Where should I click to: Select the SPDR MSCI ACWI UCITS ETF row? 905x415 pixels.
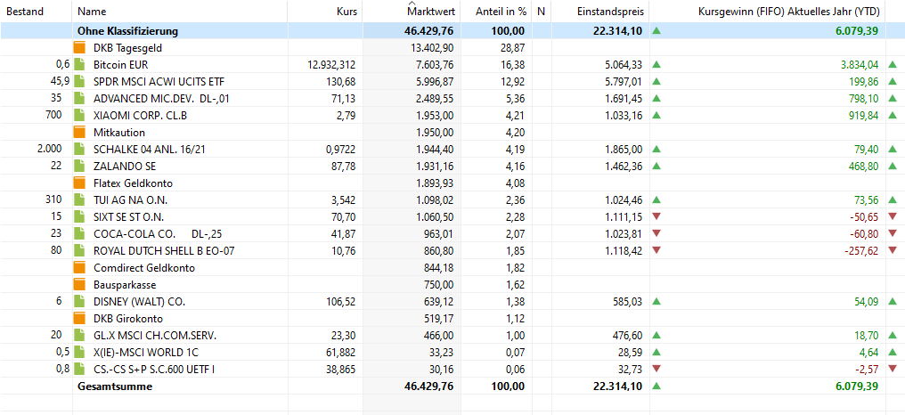coord(452,81)
